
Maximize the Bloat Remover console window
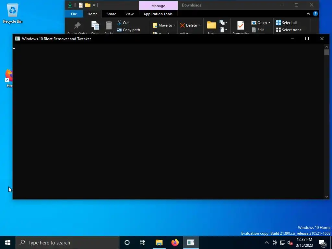pyautogui.click(x=307, y=39)
